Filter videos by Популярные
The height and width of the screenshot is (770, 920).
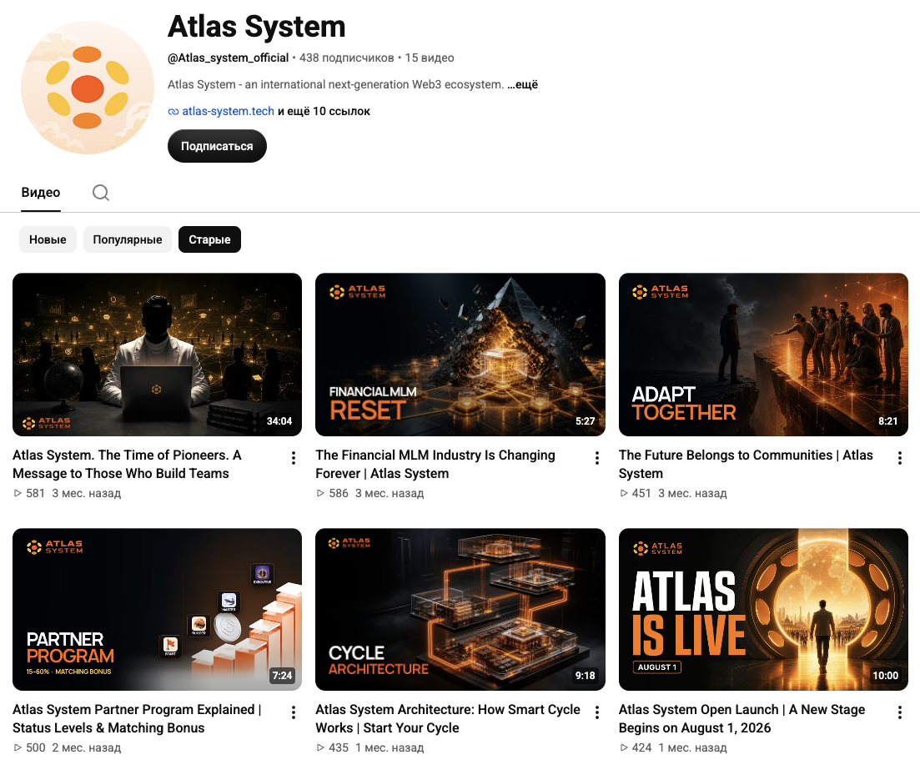coord(128,239)
